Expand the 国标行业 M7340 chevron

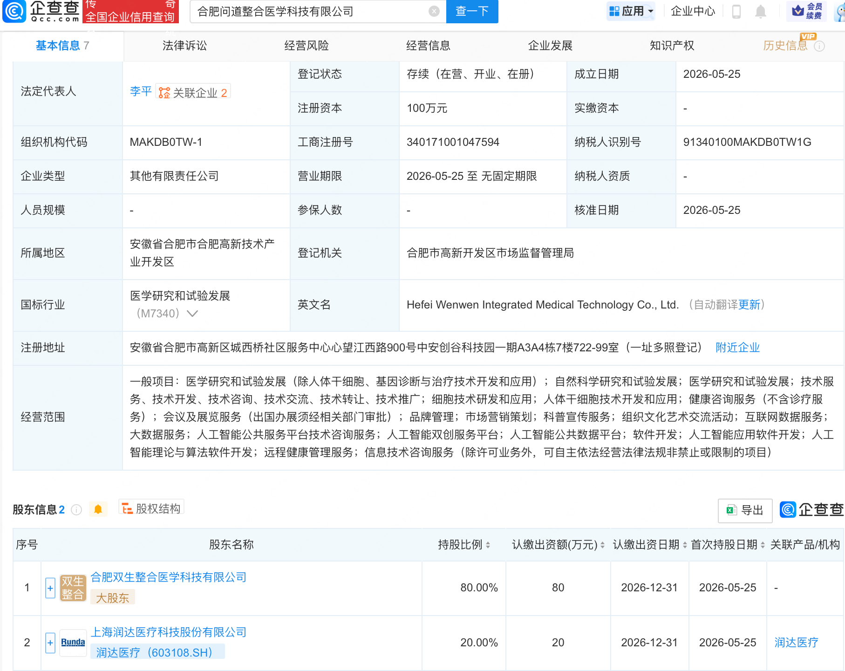(192, 314)
